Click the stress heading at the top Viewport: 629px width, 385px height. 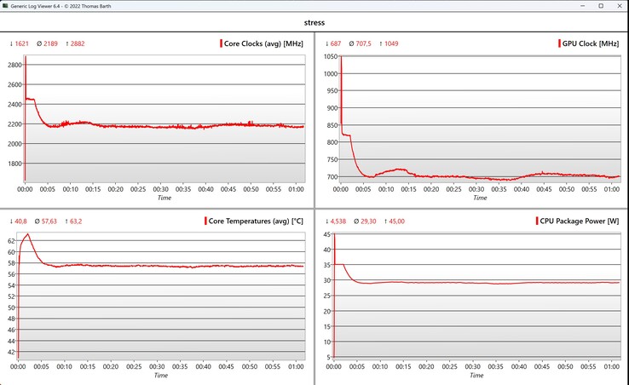(x=314, y=23)
